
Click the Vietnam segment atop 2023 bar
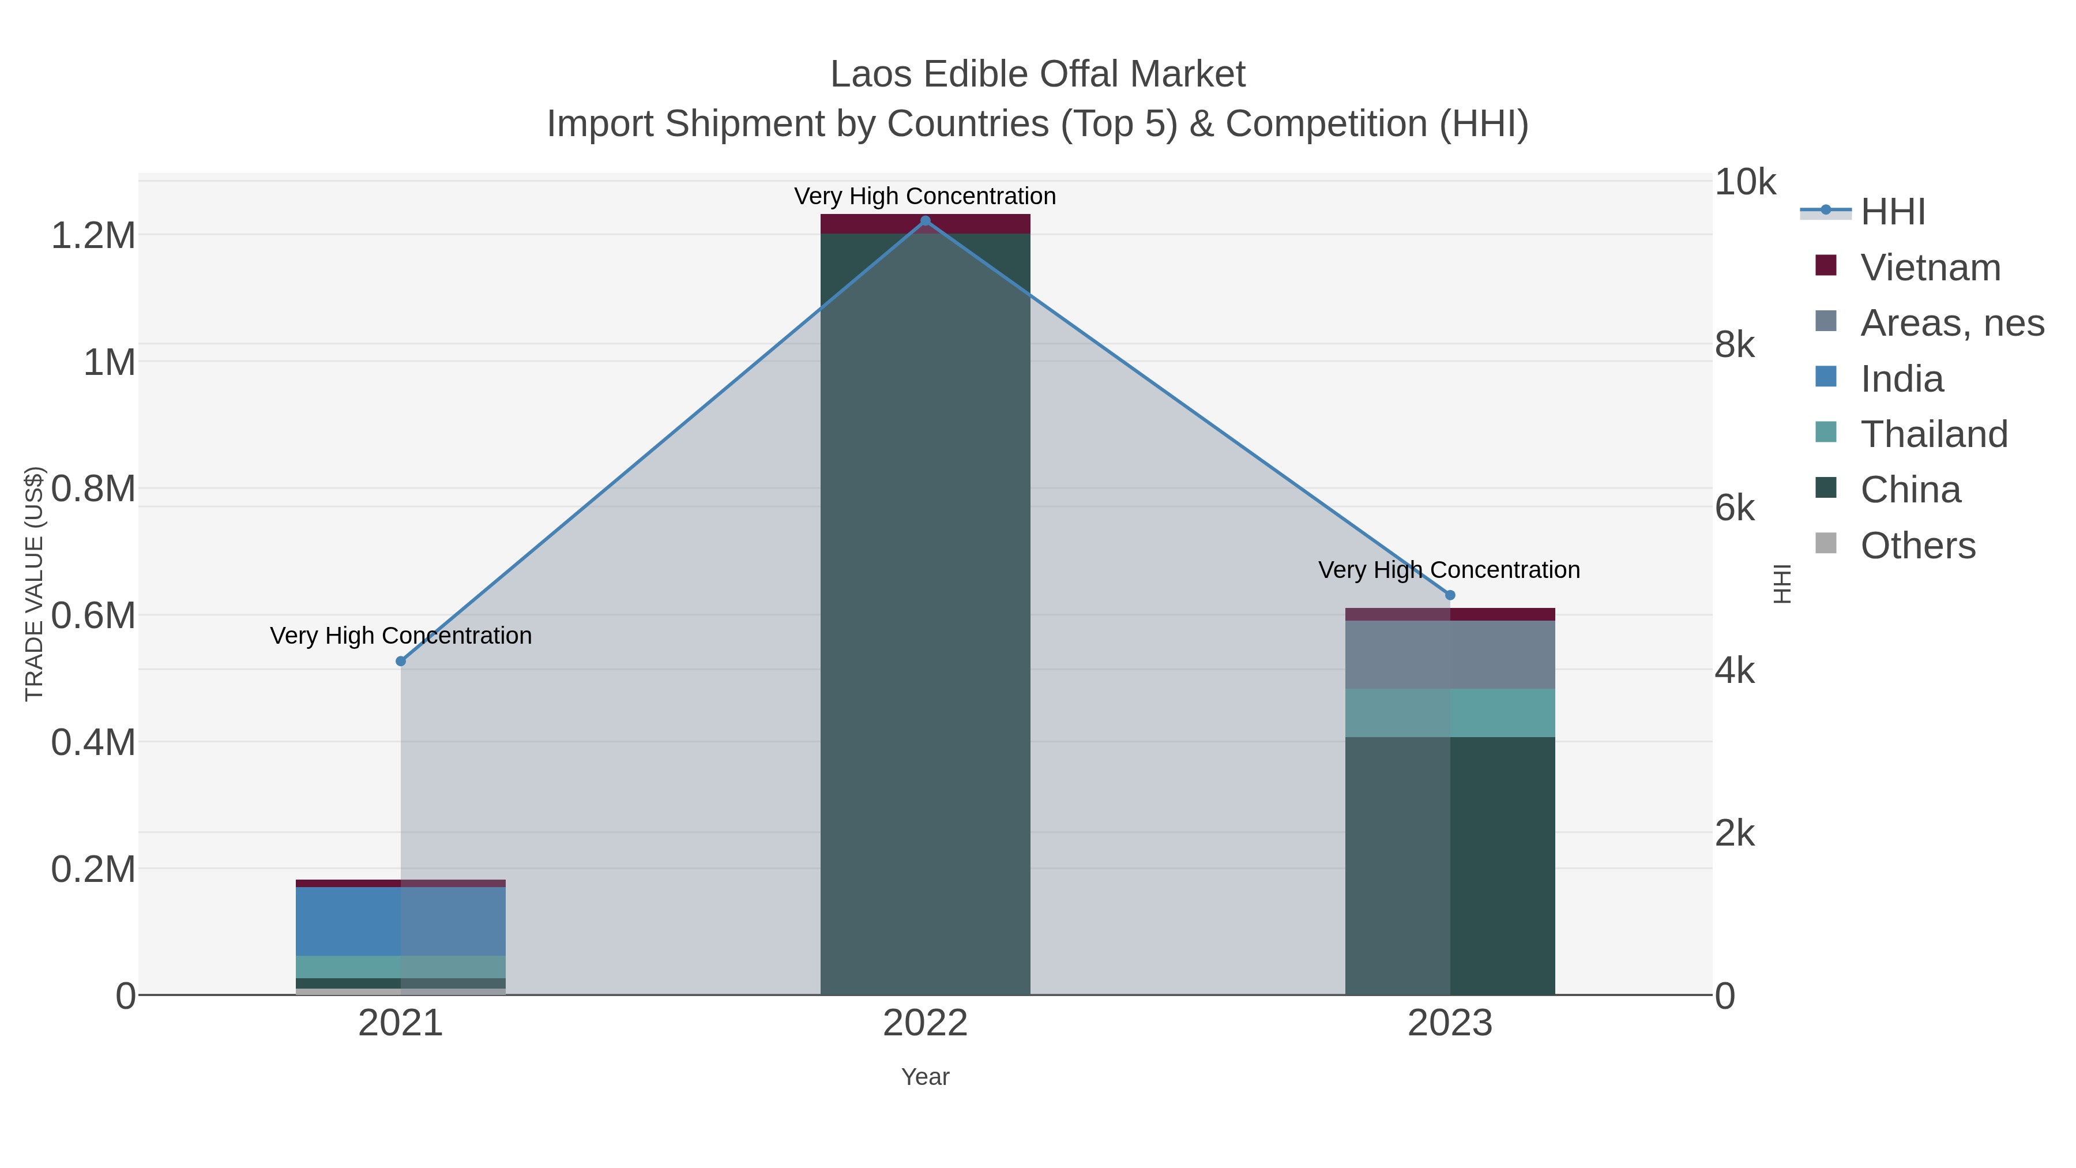(x=1450, y=614)
